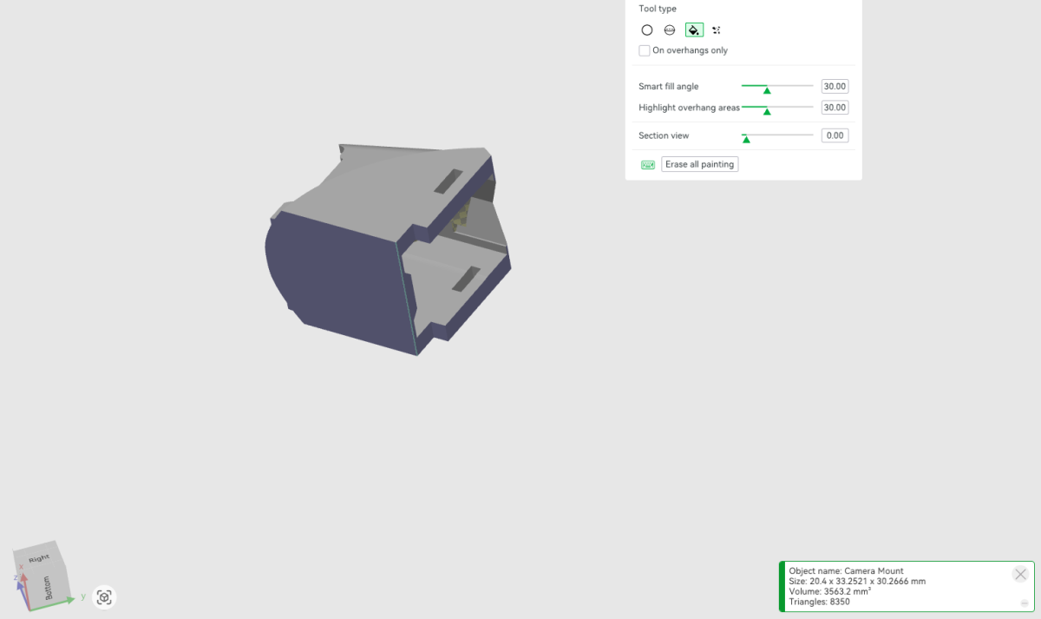
Task: Click the 'Tool type' label
Action: (658, 9)
